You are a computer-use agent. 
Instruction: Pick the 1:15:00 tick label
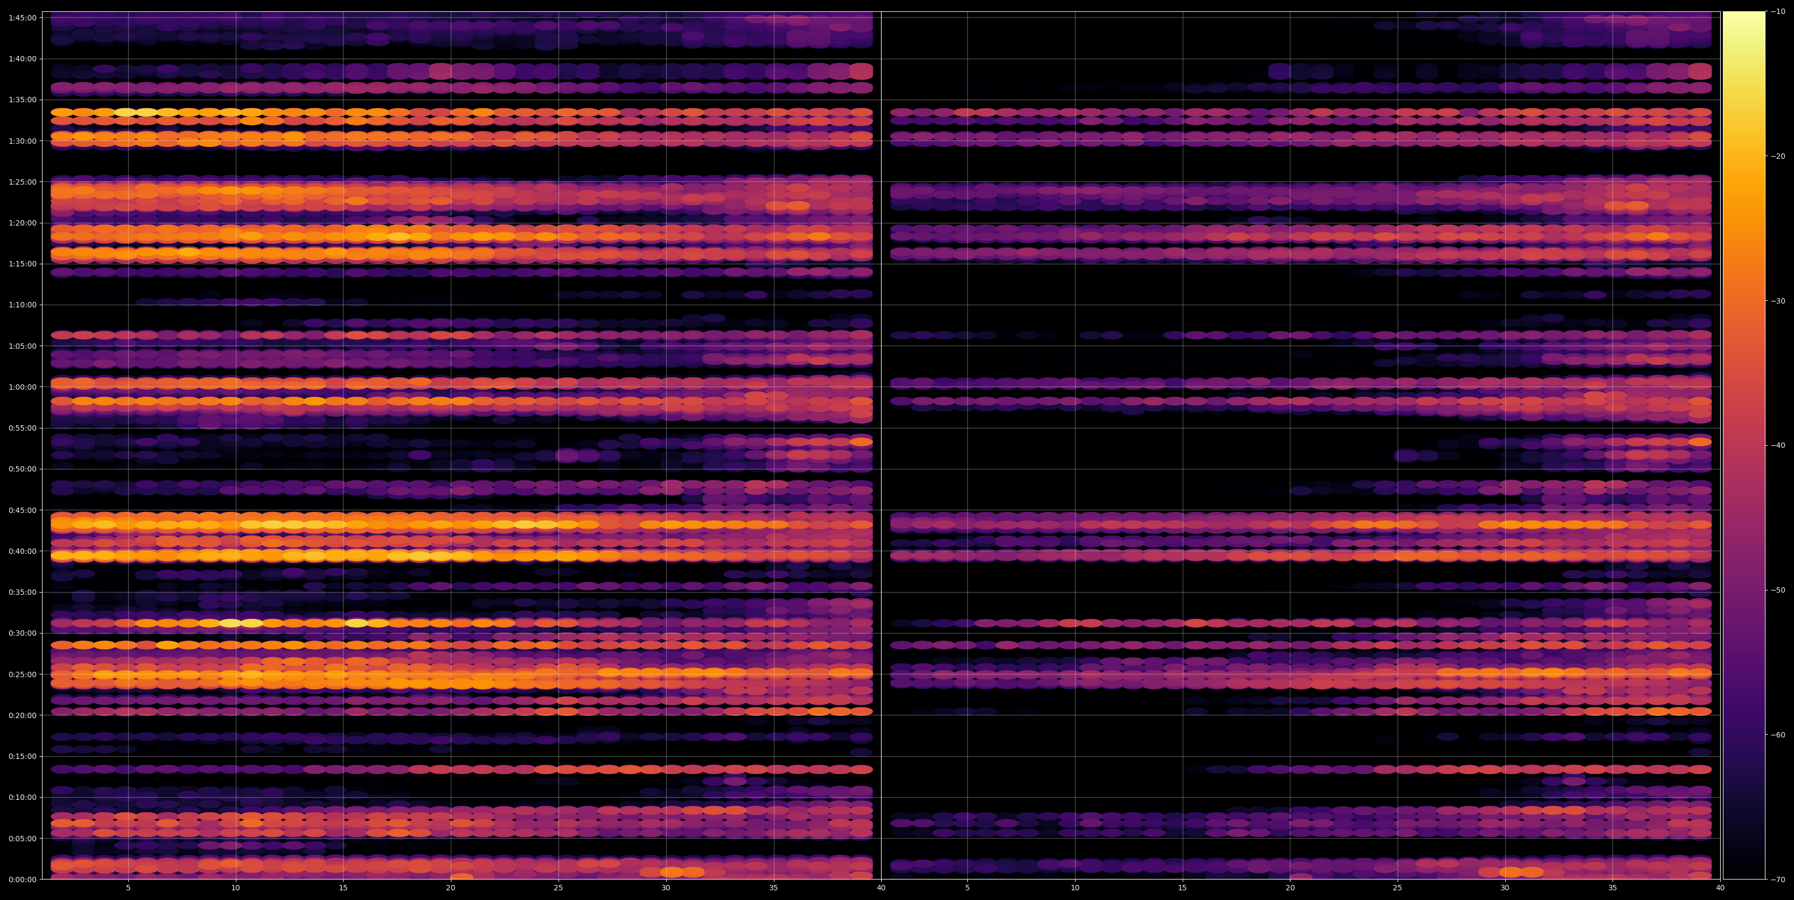click(x=22, y=263)
